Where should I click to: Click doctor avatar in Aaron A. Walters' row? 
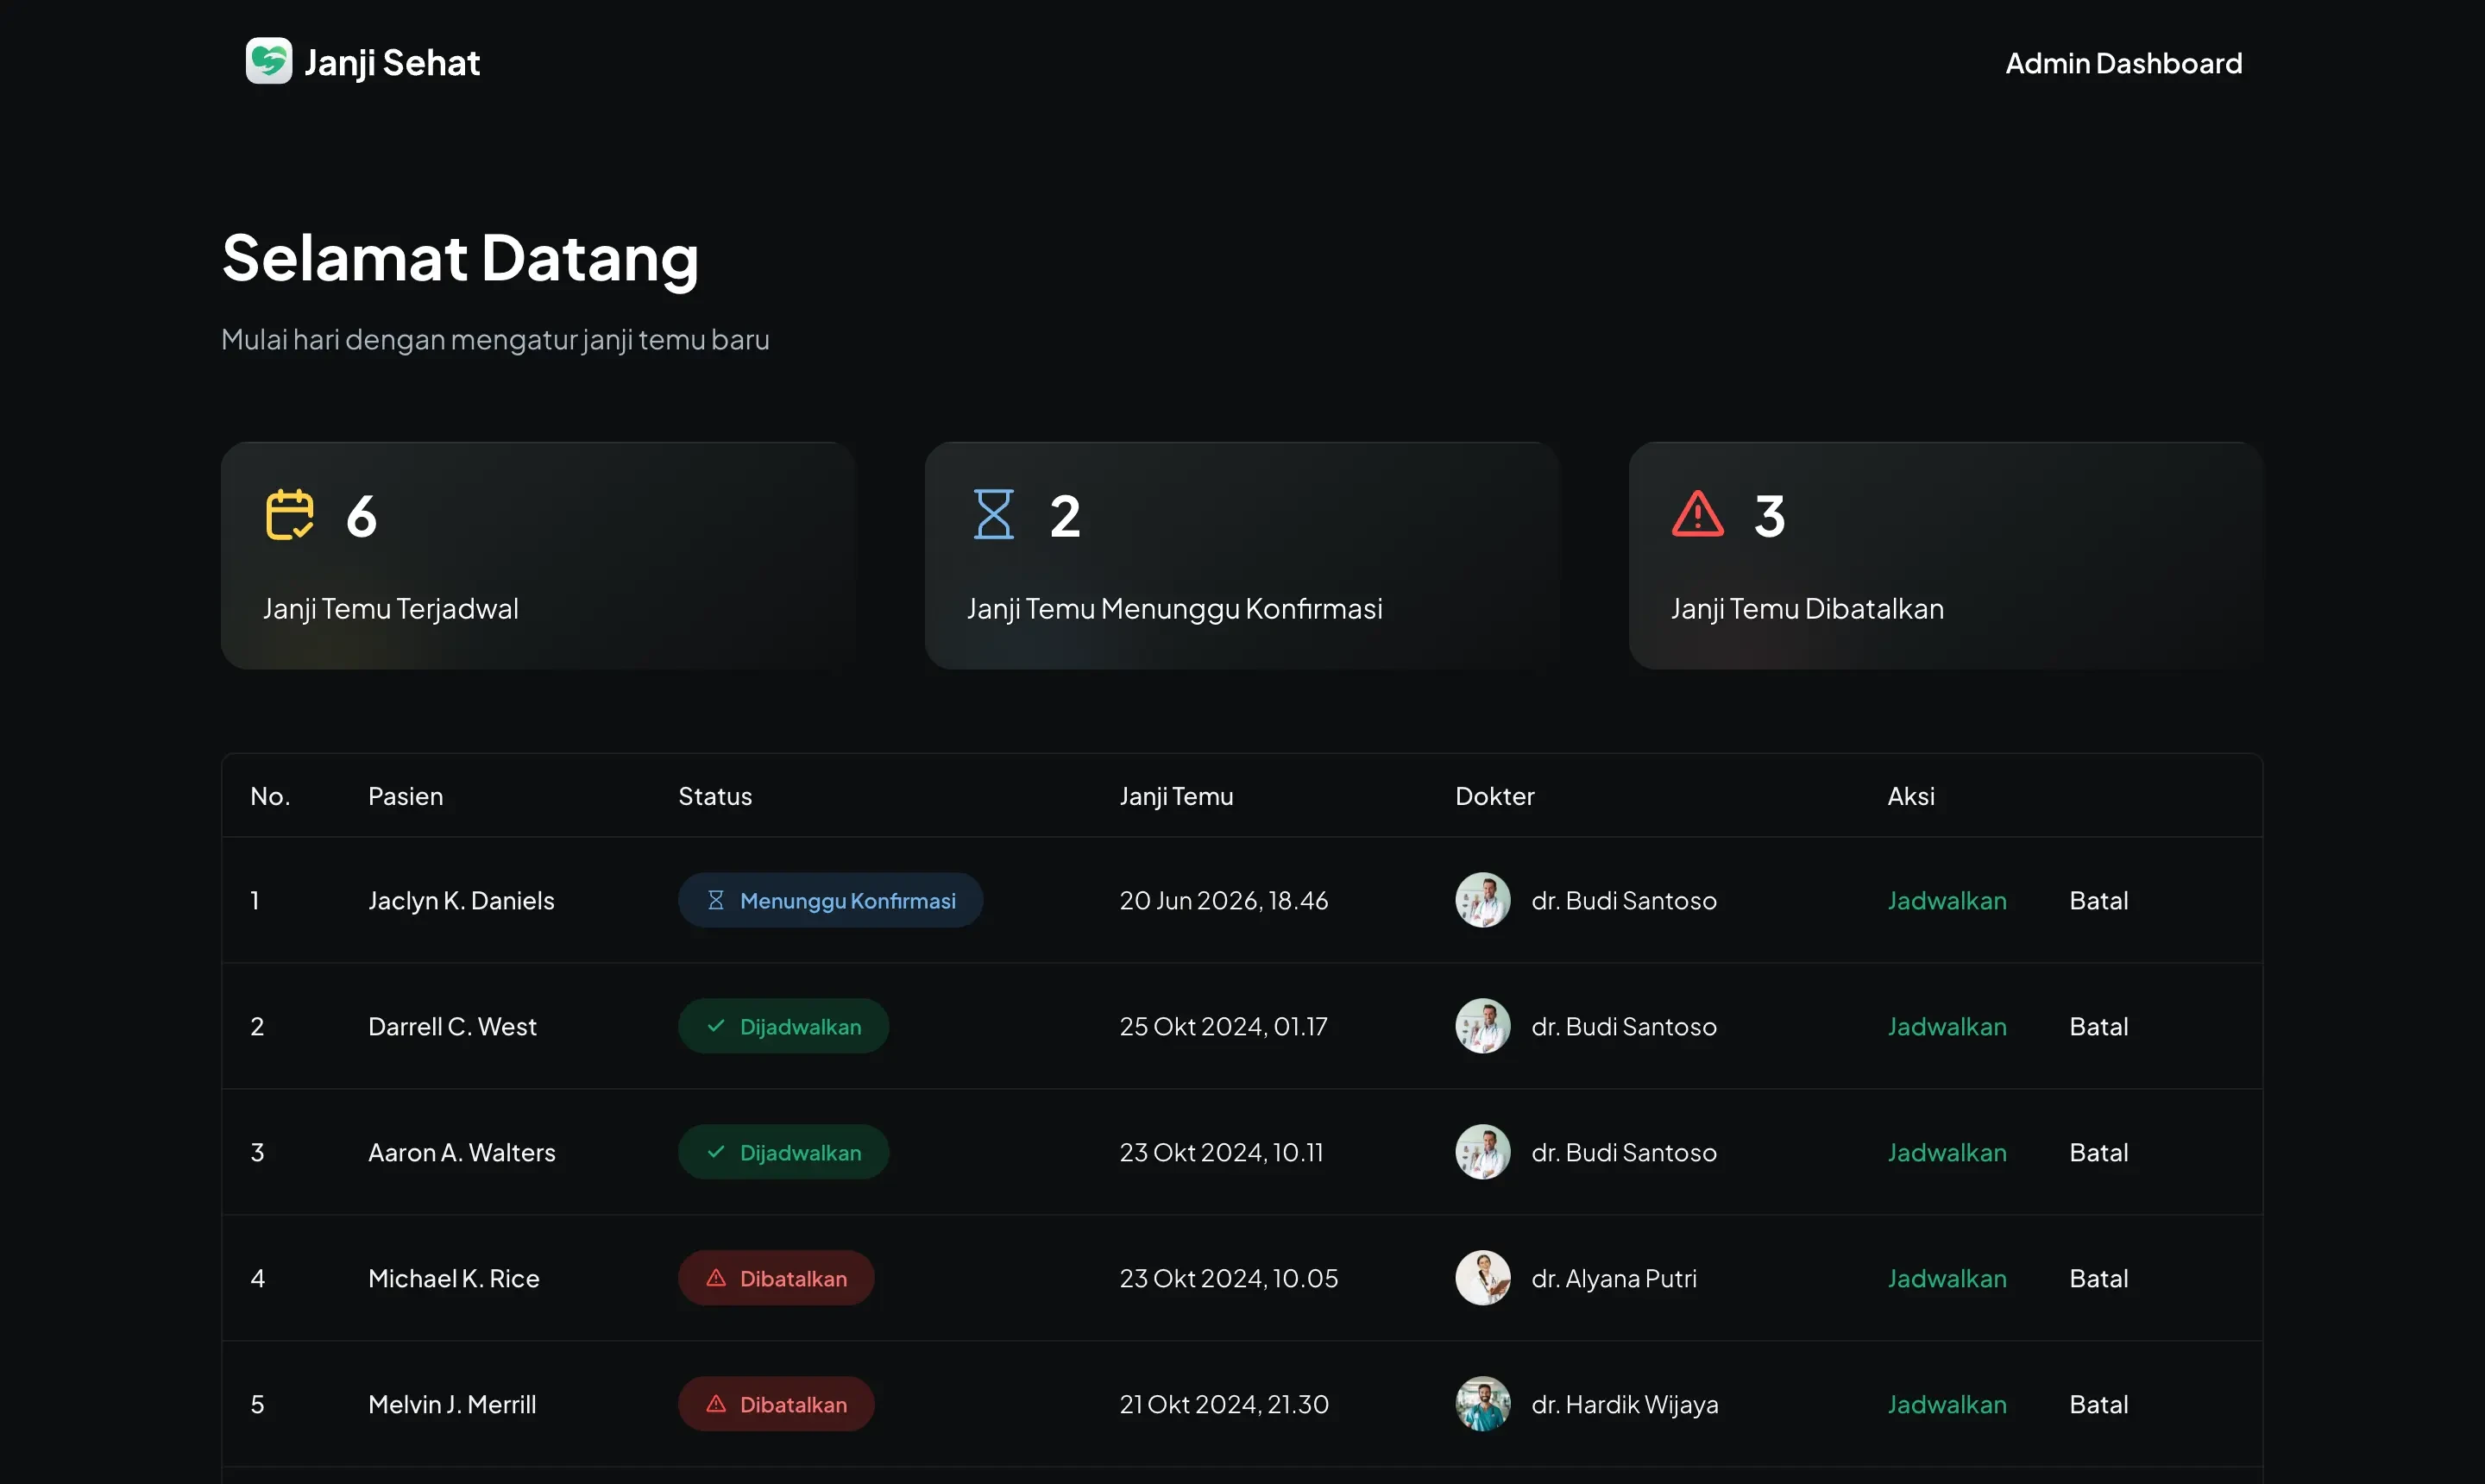click(x=1483, y=1153)
